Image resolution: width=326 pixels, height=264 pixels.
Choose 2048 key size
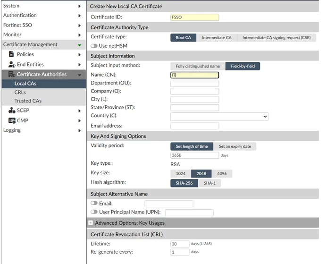tap(201, 174)
